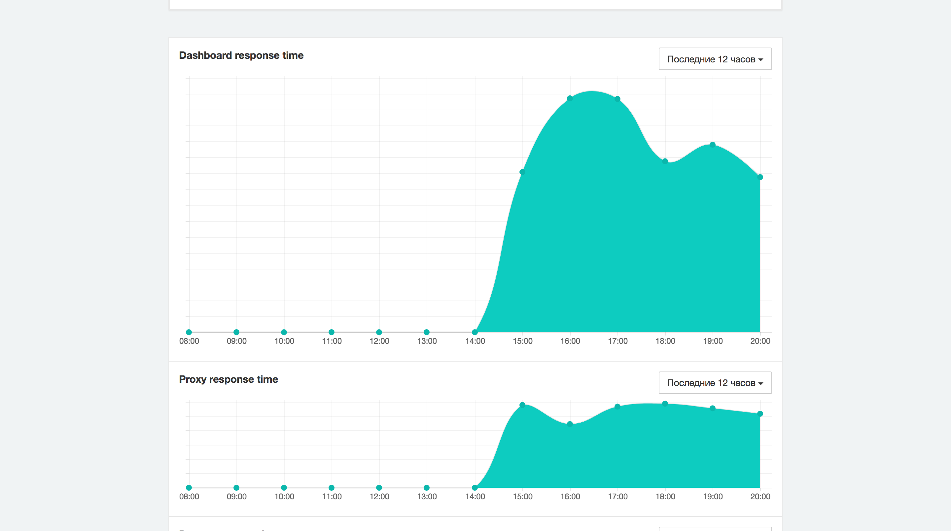Image resolution: width=951 pixels, height=531 pixels.
Task: Click the dropdown caret next to Последние 12 часов
Action: [x=760, y=59]
